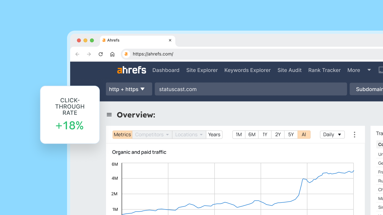Click the monitor icon in navigation bar

381,70
